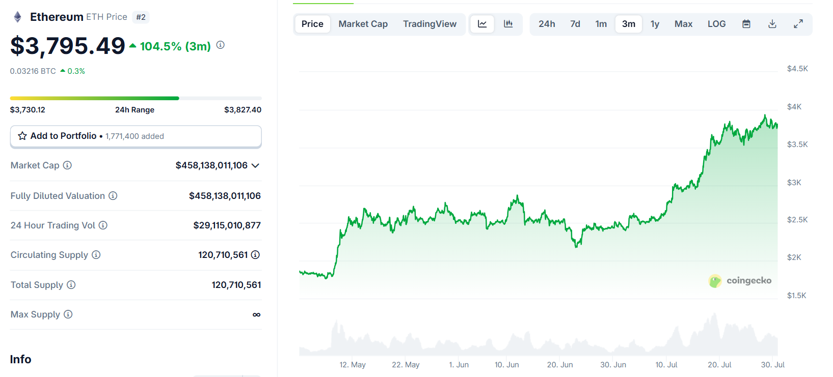Switch to line chart view icon
833x377 pixels.
(x=482, y=24)
